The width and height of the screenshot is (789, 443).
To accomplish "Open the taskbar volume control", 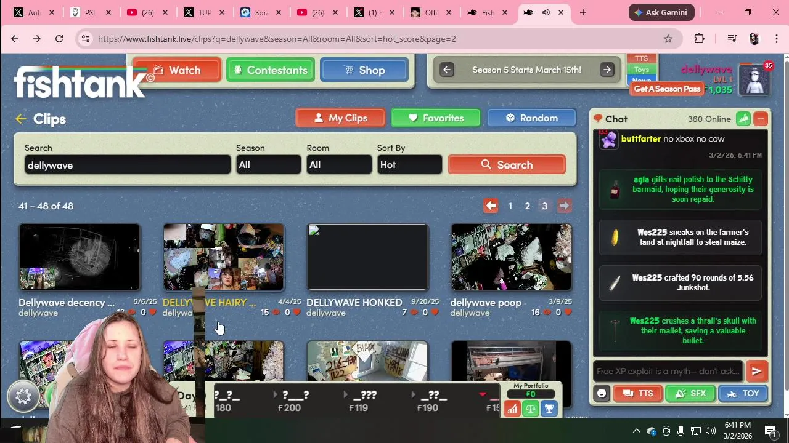I will pyautogui.click(x=710, y=431).
